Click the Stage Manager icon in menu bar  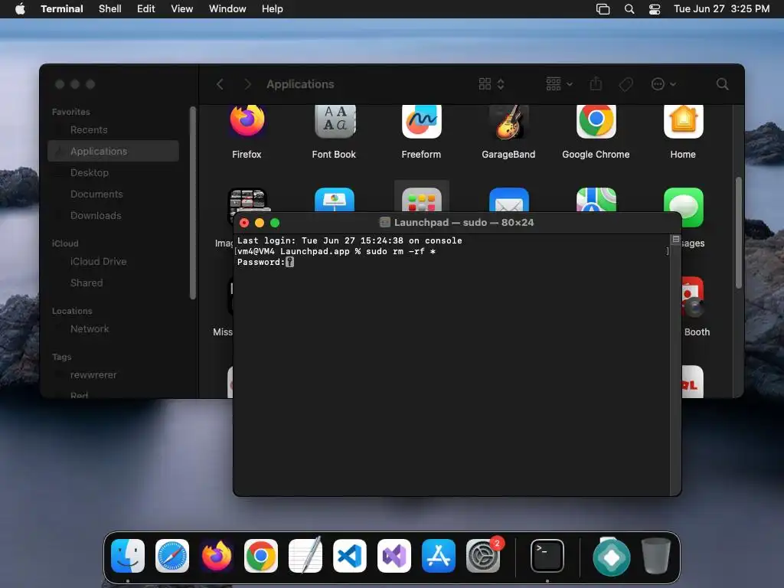(x=603, y=9)
